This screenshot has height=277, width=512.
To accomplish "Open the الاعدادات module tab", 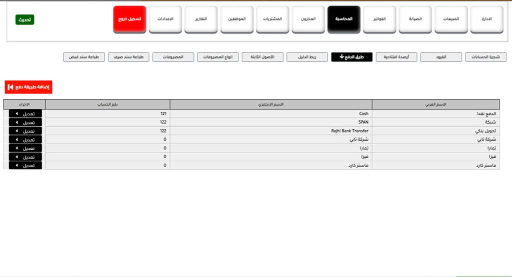I will pos(165,19).
